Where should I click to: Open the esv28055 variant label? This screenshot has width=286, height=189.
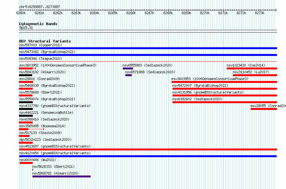[268, 106]
